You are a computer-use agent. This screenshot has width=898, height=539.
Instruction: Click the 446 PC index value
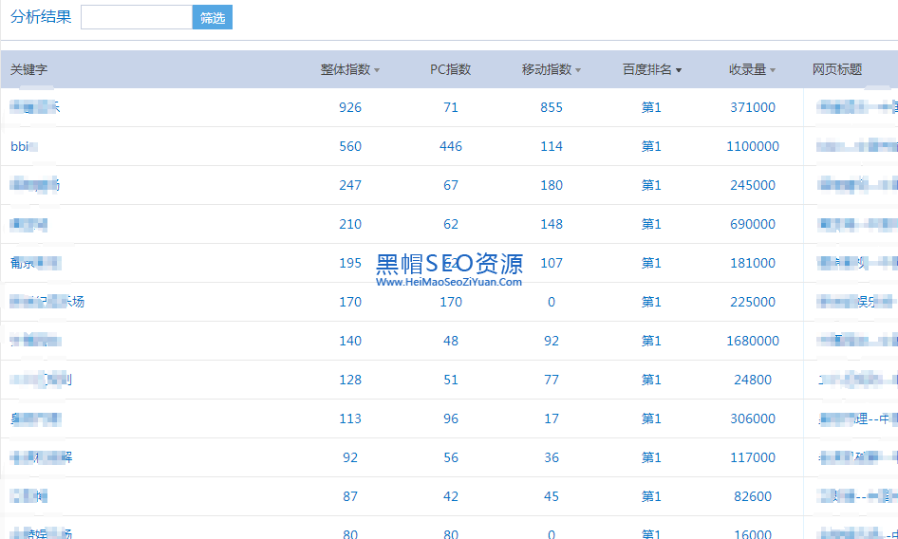tap(451, 146)
